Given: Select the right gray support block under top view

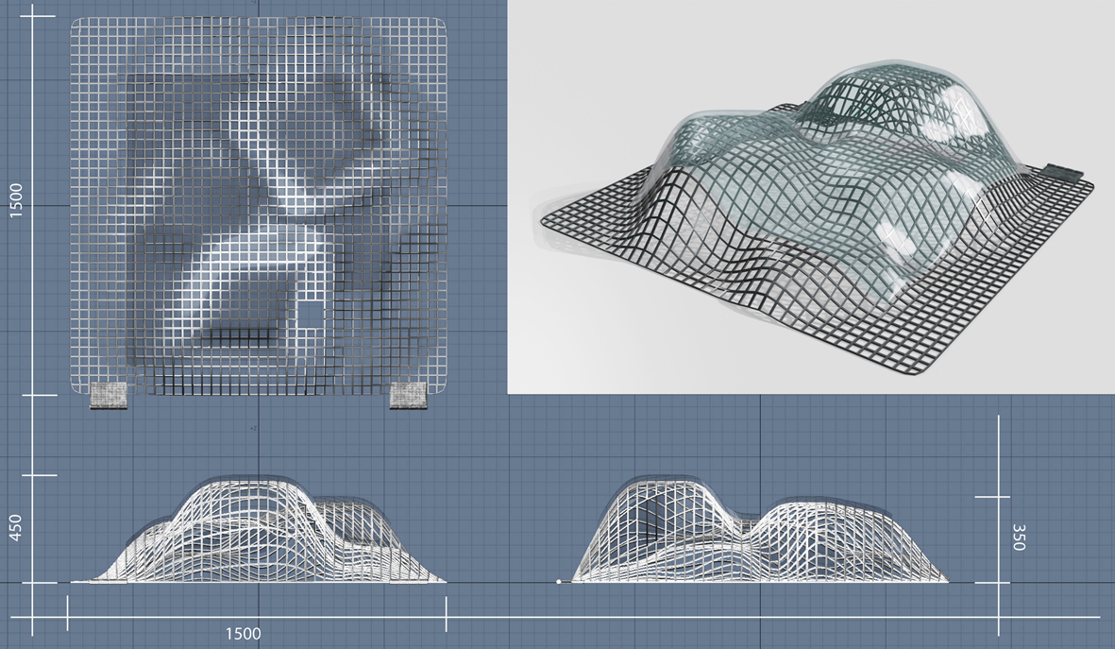Looking at the screenshot, I should point(408,397).
